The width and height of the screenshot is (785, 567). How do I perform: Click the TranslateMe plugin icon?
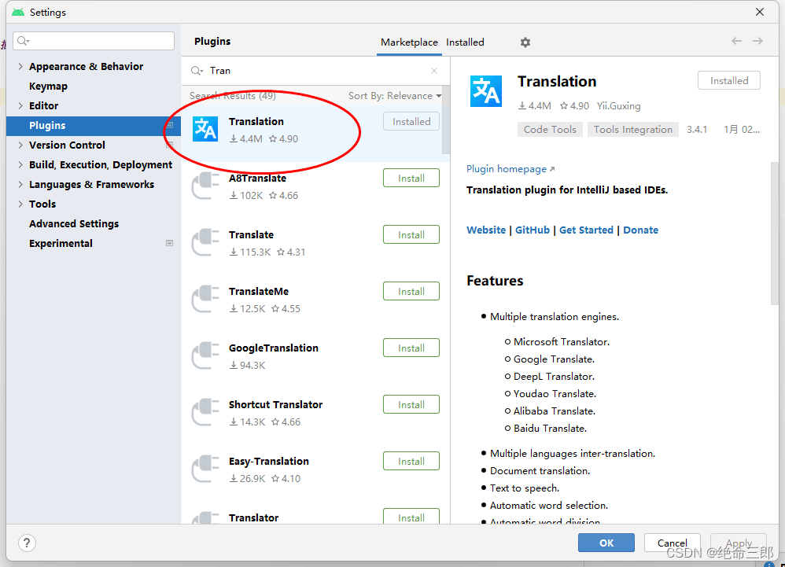[x=205, y=299]
